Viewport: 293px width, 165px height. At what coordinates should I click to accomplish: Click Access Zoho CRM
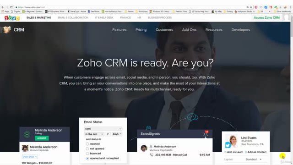pyautogui.click(x=266, y=17)
